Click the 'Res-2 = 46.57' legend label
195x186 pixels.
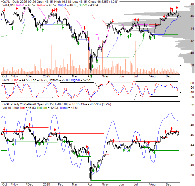click(47, 5)
